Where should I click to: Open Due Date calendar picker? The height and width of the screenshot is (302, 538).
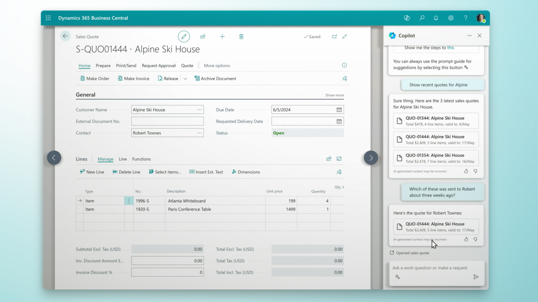click(339, 110)
